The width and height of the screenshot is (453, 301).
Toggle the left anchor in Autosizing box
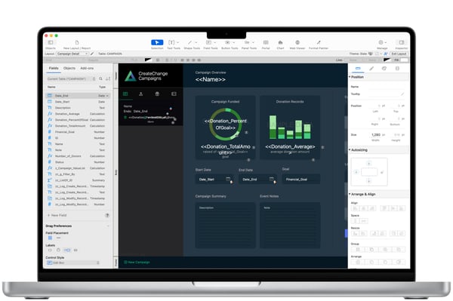[356, 172]
